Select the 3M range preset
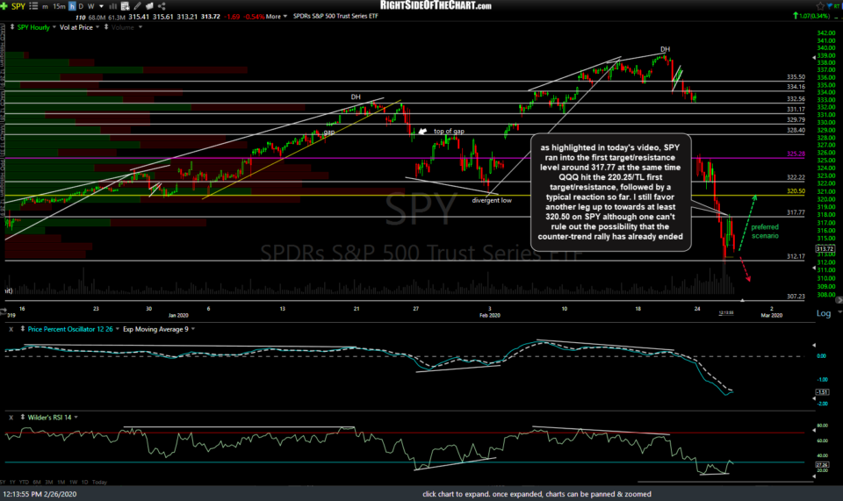 click(49, 482)
